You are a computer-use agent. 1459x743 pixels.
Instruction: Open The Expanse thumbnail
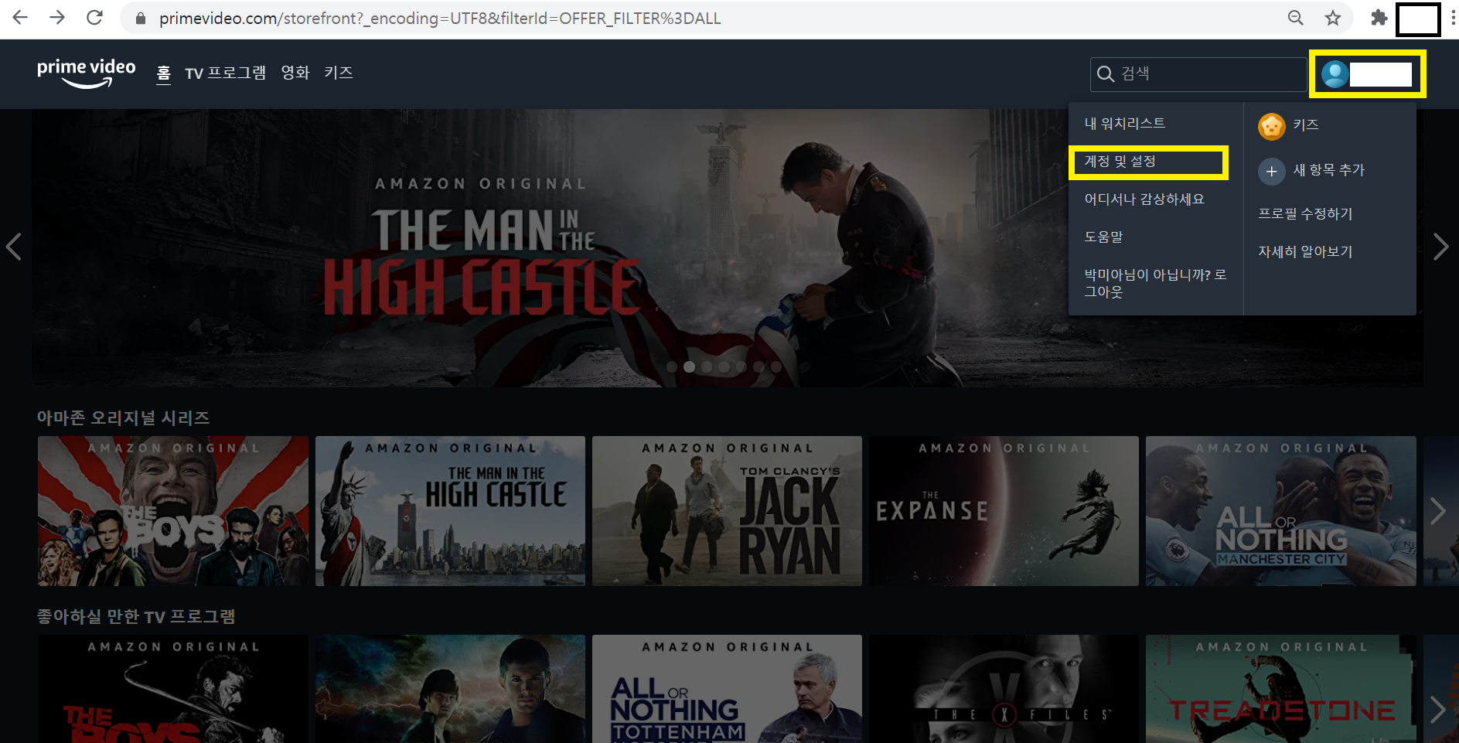(1004, 511)
